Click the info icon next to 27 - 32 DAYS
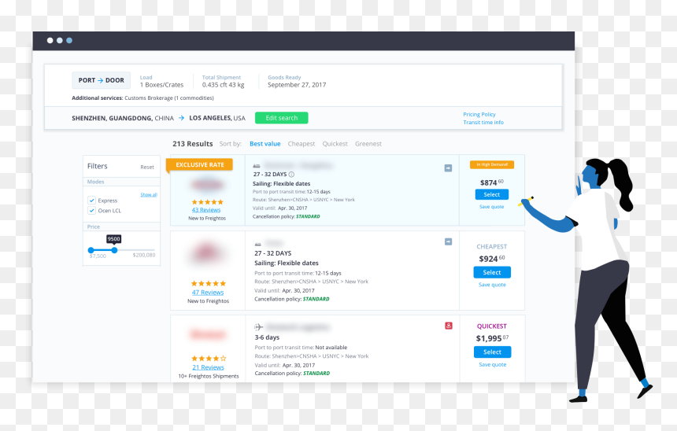The height and width of the screenshot is (431, 677). tap(291, 175)
